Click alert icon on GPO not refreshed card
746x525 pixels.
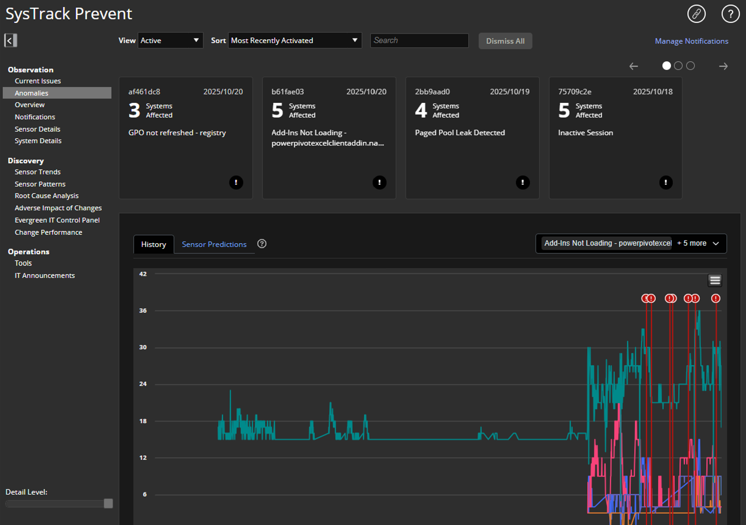pos(236,182)
